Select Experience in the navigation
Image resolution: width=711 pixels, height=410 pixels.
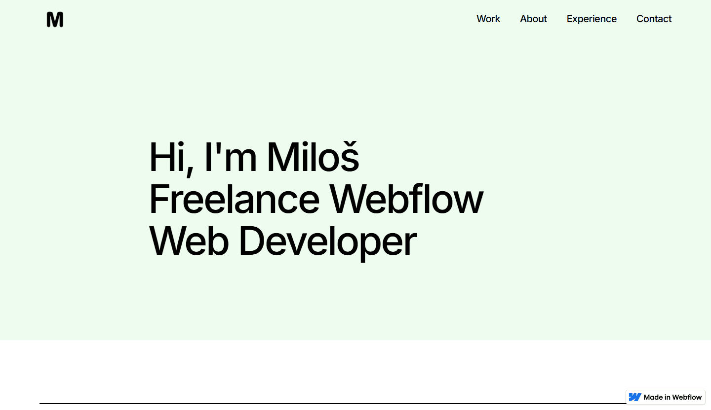click(x=592, y=19)
